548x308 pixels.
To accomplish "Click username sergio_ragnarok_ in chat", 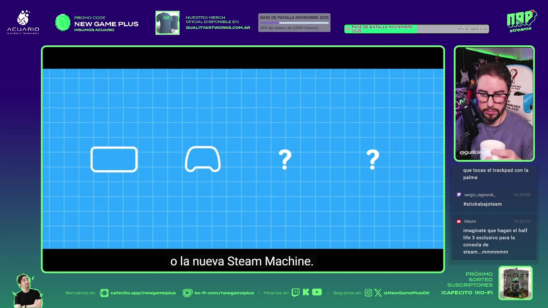I will [x=479, y=195].
